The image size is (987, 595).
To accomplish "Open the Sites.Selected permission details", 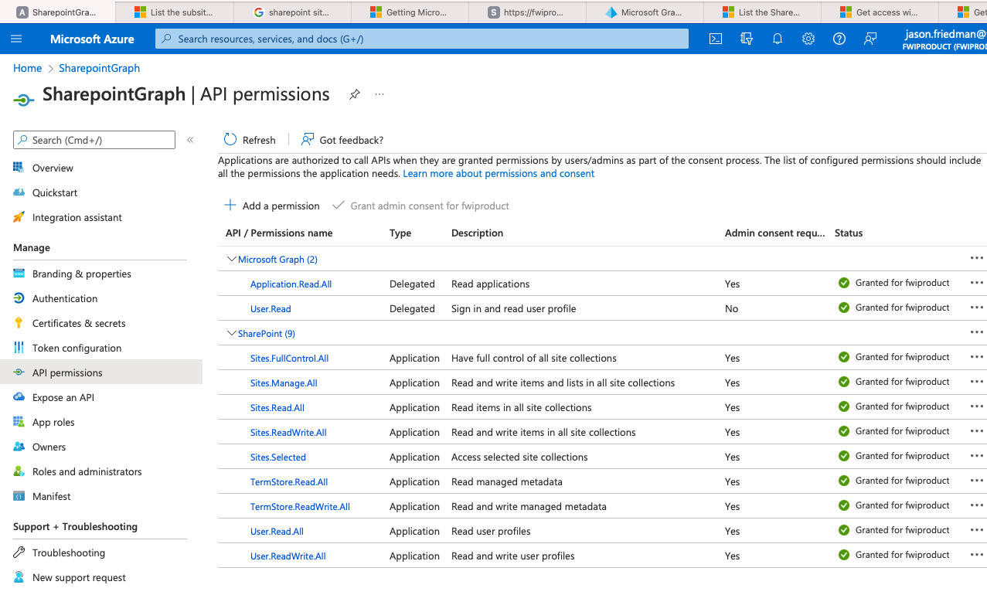I will click(x=277, y=457).
